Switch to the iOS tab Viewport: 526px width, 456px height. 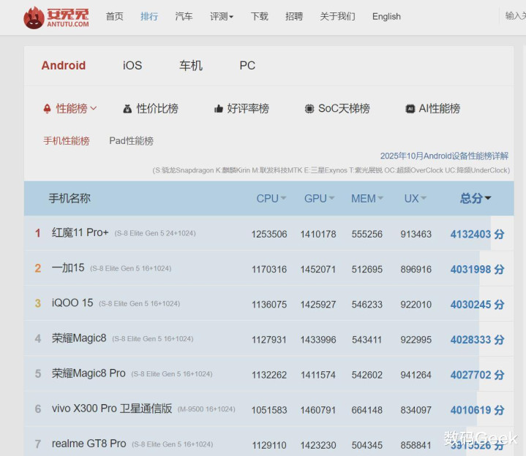point(132,65)
